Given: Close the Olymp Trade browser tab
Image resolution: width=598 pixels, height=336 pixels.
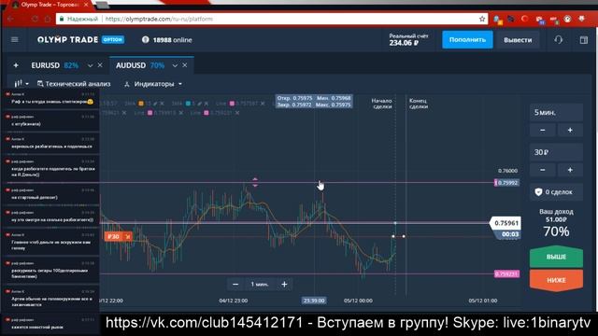Looking at the screenshot, I should (x=86, y=5).
